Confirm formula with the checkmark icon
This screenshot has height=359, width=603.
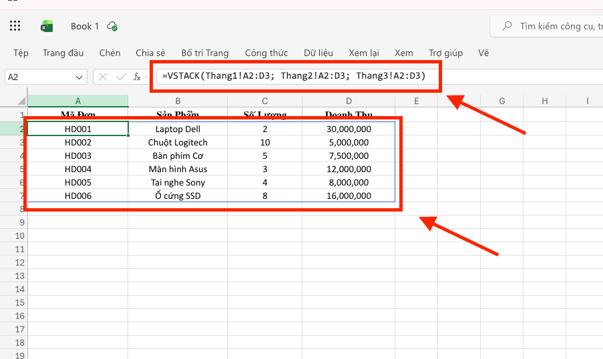click(121, 77)
